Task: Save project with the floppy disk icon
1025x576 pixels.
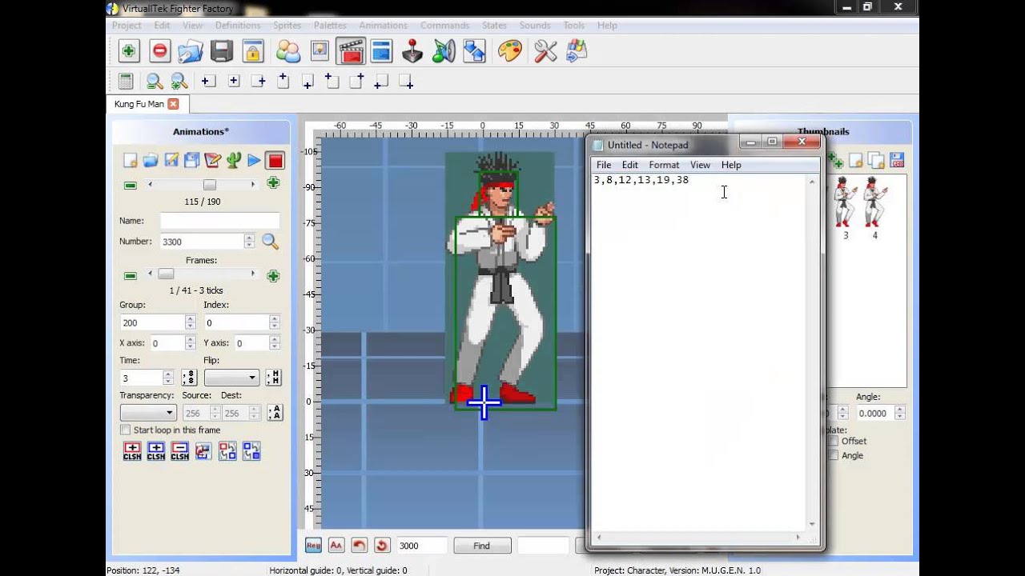Action: pos(222,51)
